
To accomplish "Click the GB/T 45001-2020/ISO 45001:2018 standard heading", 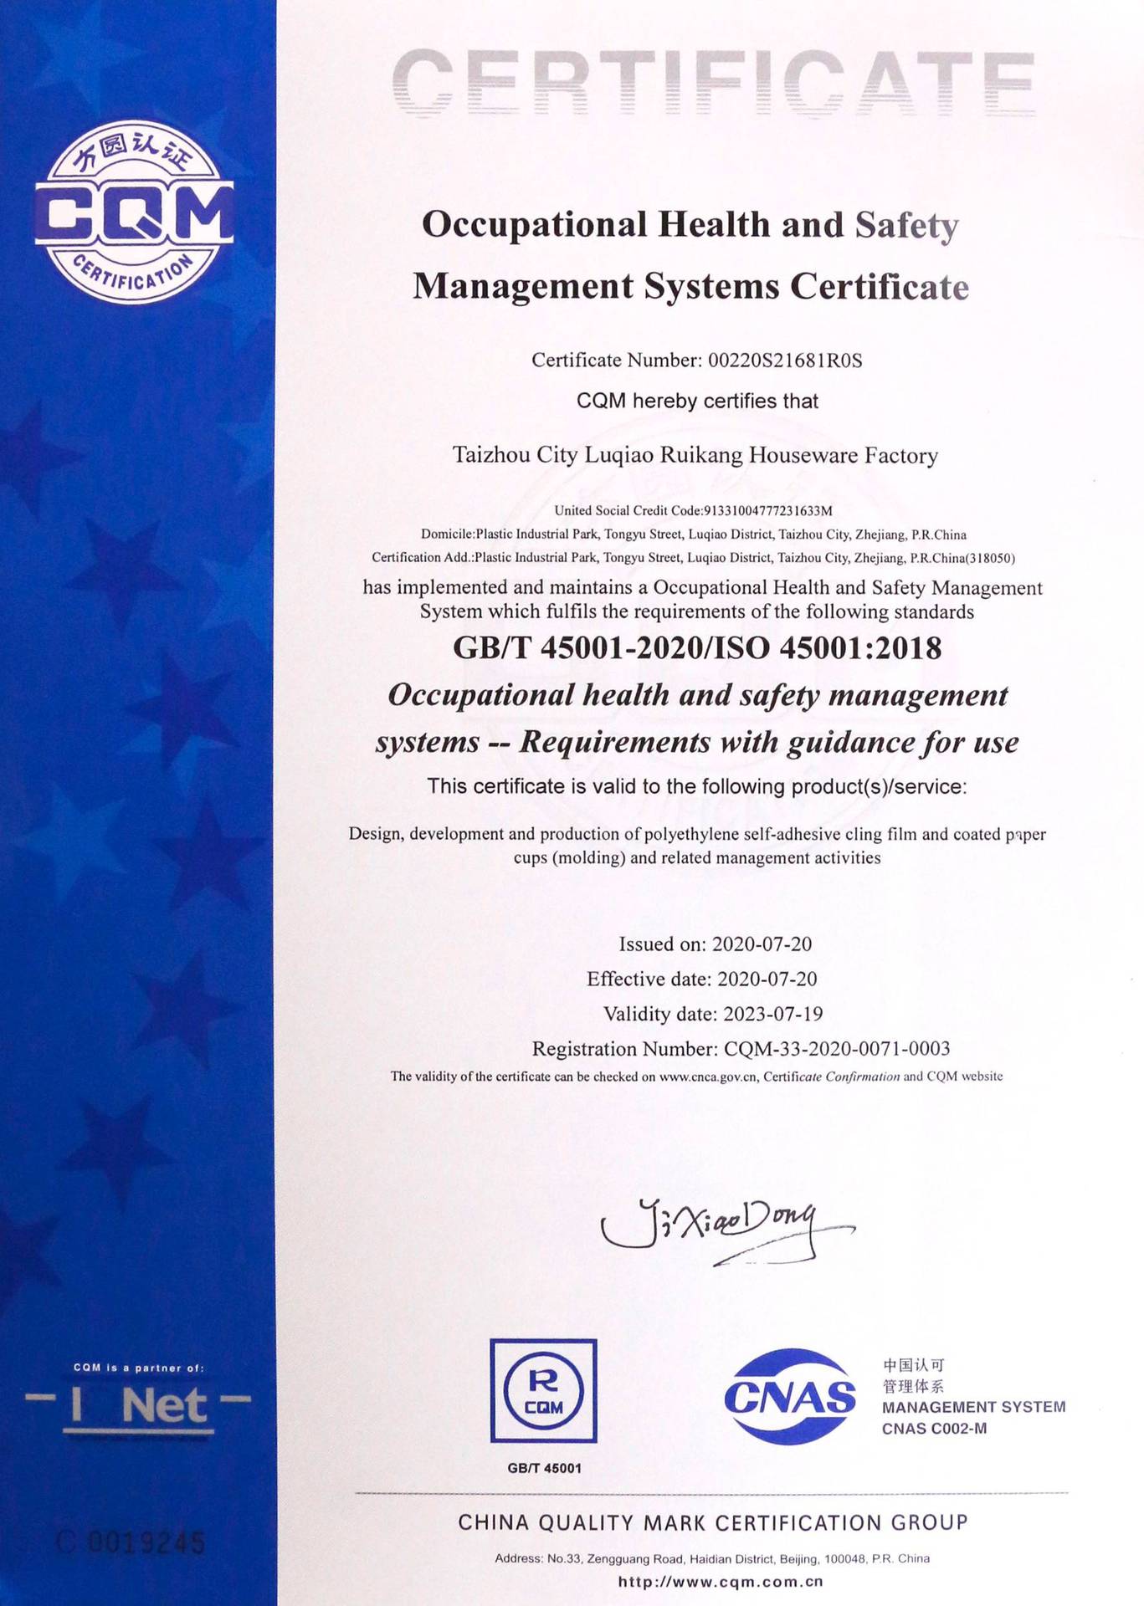I will 697,648.
